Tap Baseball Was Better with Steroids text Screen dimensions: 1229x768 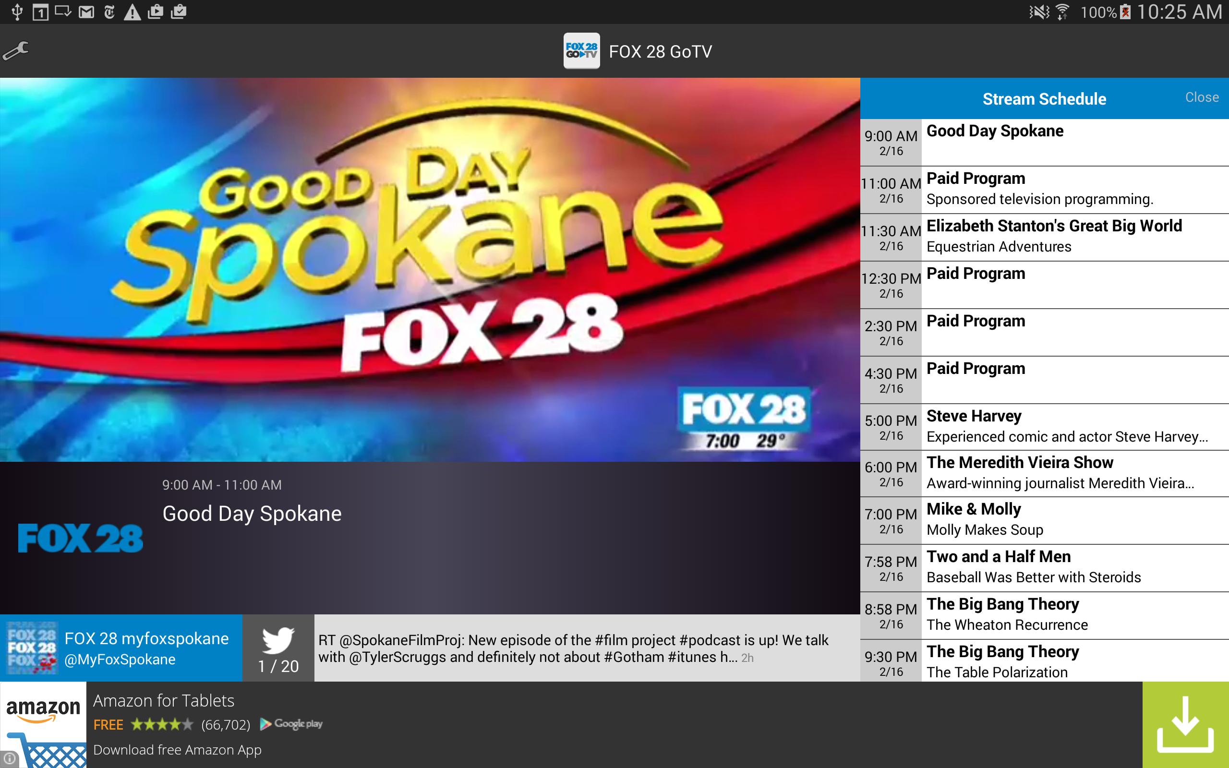tap(1034, 577)
